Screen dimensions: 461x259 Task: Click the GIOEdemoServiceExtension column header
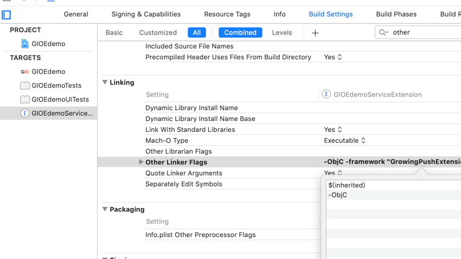pyautogui.click(x=377, y=94)
